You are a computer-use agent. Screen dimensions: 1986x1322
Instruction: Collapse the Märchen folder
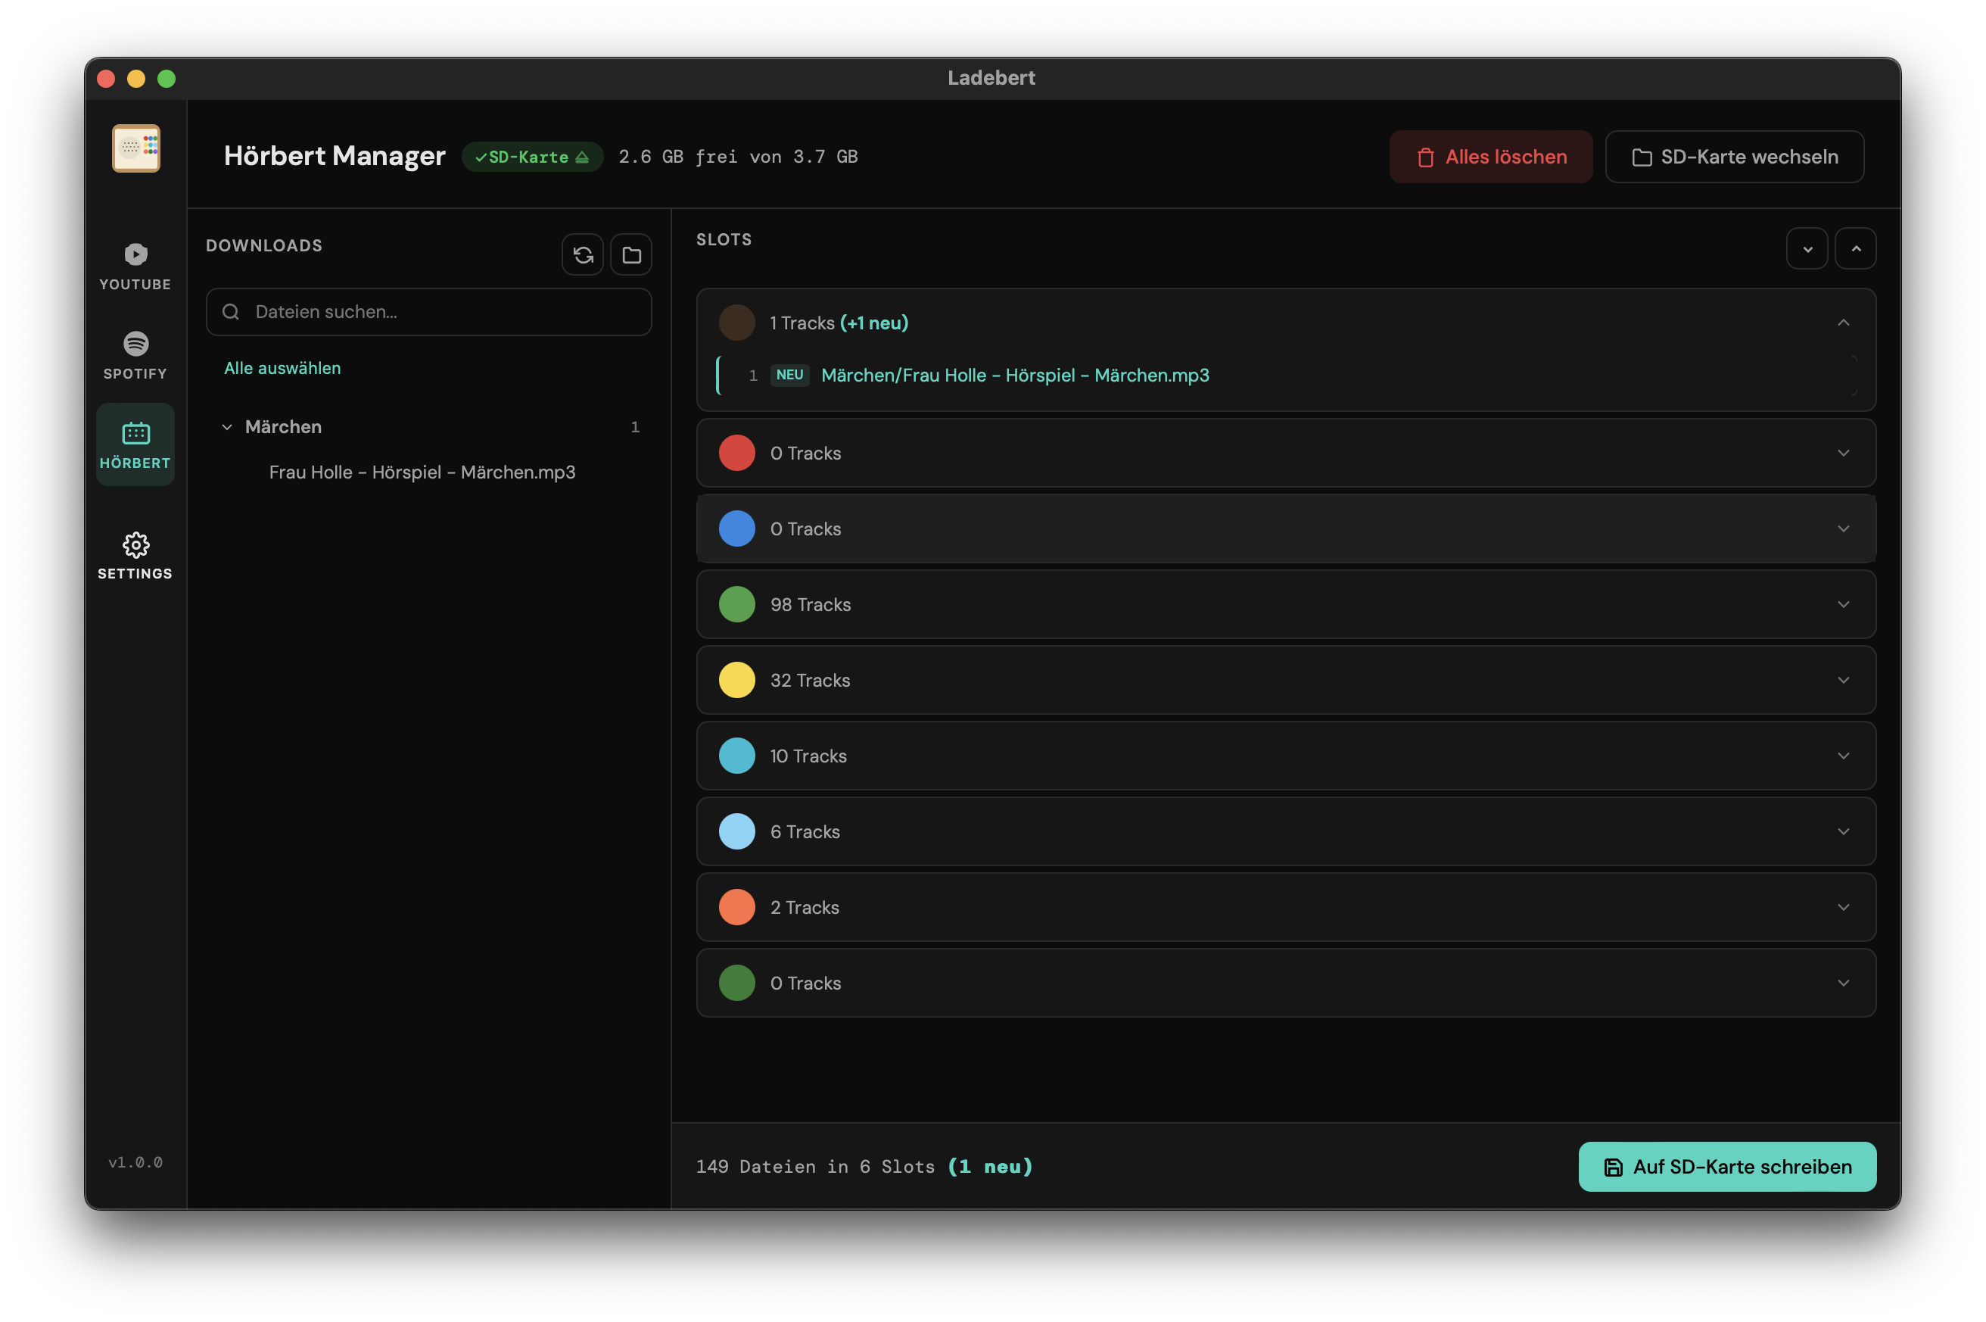(226, 428)
